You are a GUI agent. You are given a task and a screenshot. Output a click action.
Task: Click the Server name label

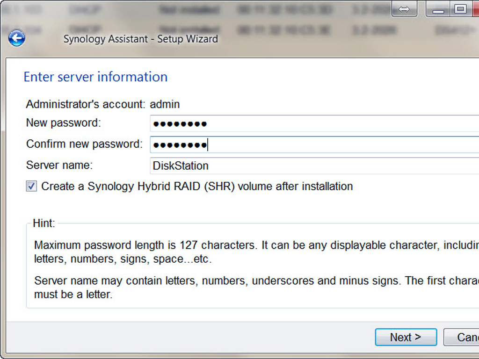pyautogui.click(x=59, y=165)
